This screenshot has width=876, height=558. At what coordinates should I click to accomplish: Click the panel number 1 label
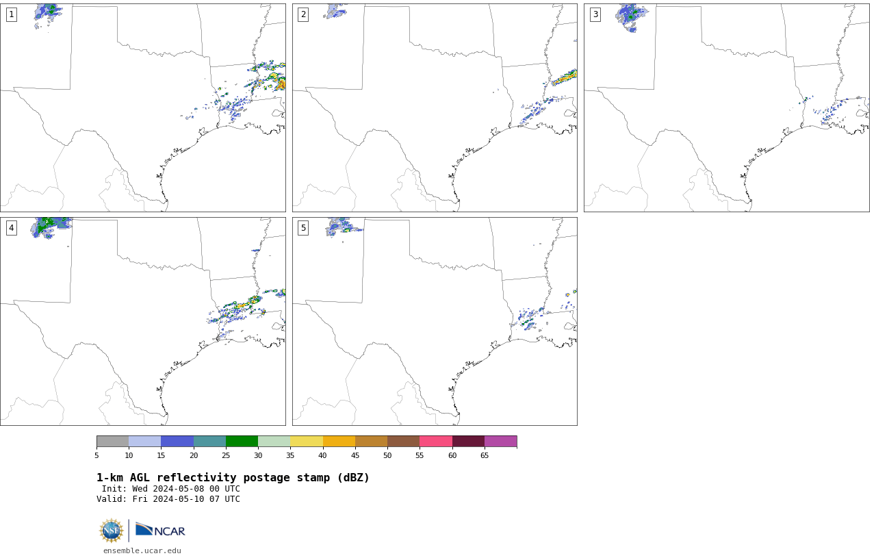pos(12,14)
